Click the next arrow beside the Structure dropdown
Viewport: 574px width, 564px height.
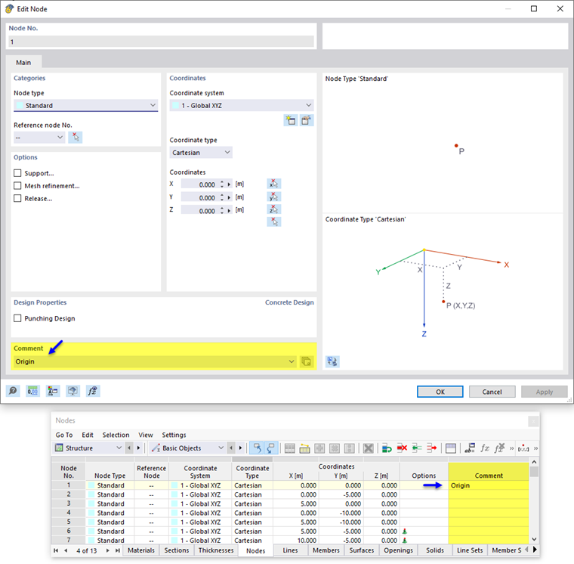point(138,448)
